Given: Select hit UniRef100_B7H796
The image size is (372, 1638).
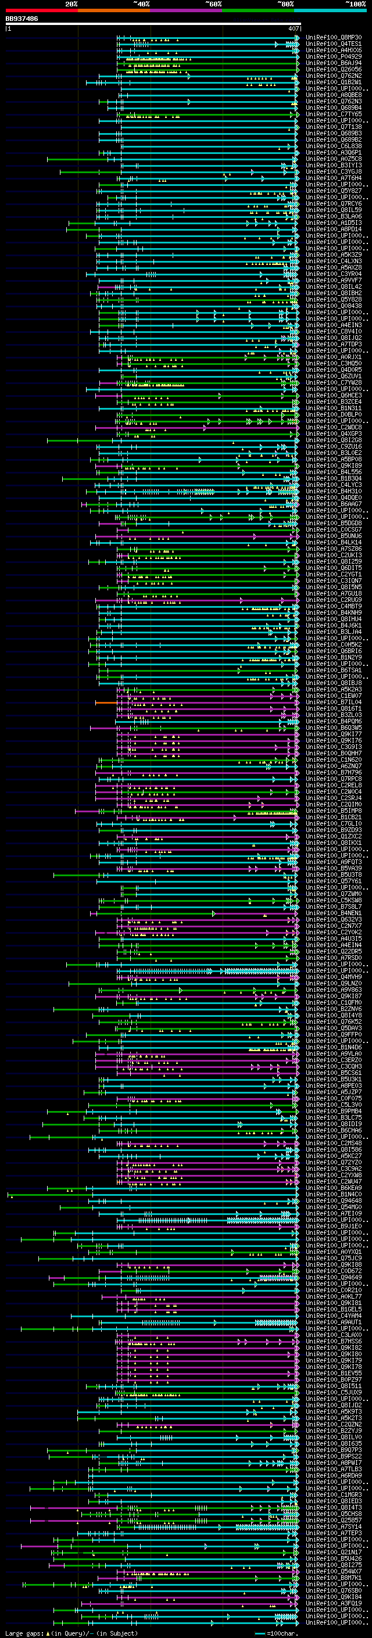Looking at the screenshot, I should pos(334,772).
